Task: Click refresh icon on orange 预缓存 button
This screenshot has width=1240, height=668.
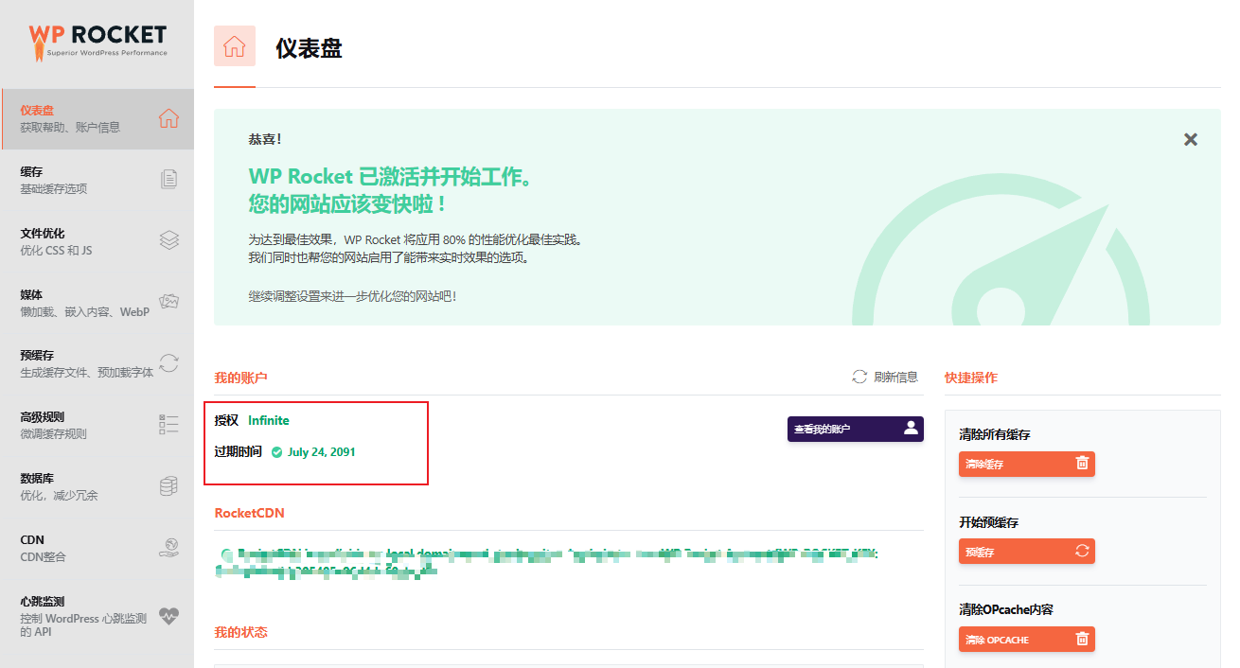Action: pyautogui.click(x=1082, y=551)
